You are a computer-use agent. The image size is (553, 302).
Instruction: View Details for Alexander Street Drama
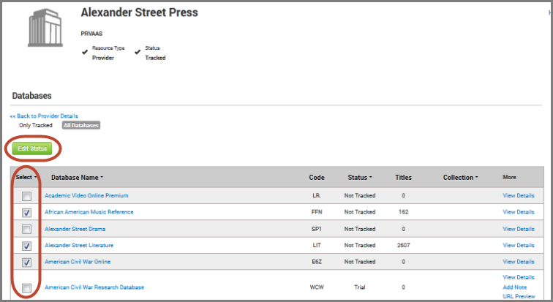519,229
